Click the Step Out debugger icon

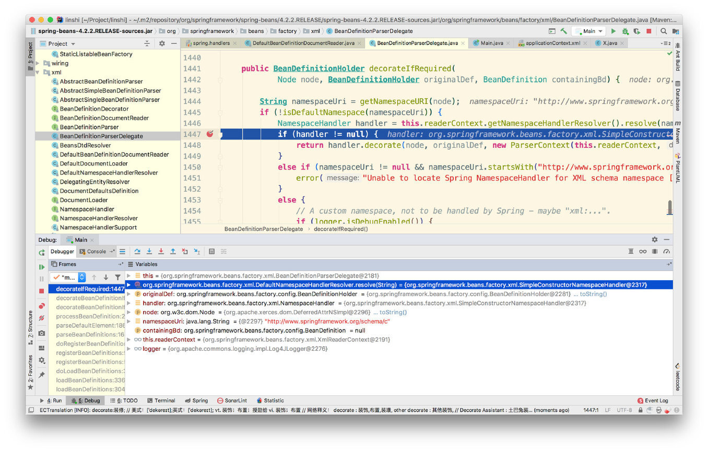tap(173, 252)
